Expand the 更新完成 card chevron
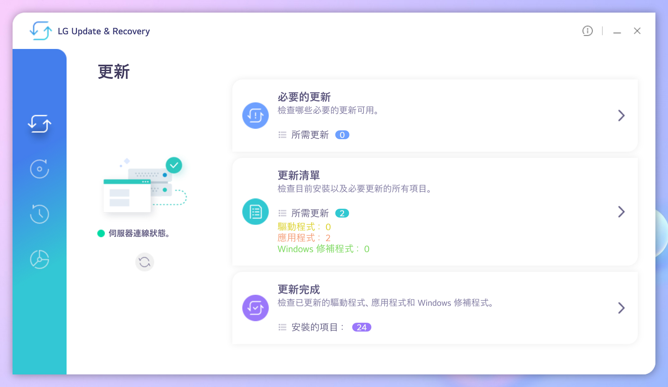This screenshot has height=387, width=668. coord(621,308)
